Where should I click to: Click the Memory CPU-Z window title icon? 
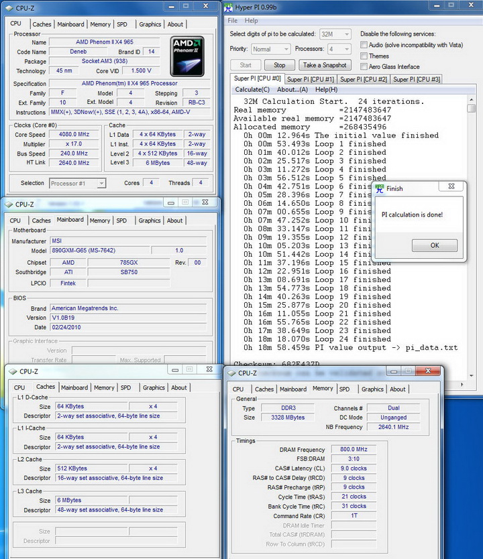(231, 373)
